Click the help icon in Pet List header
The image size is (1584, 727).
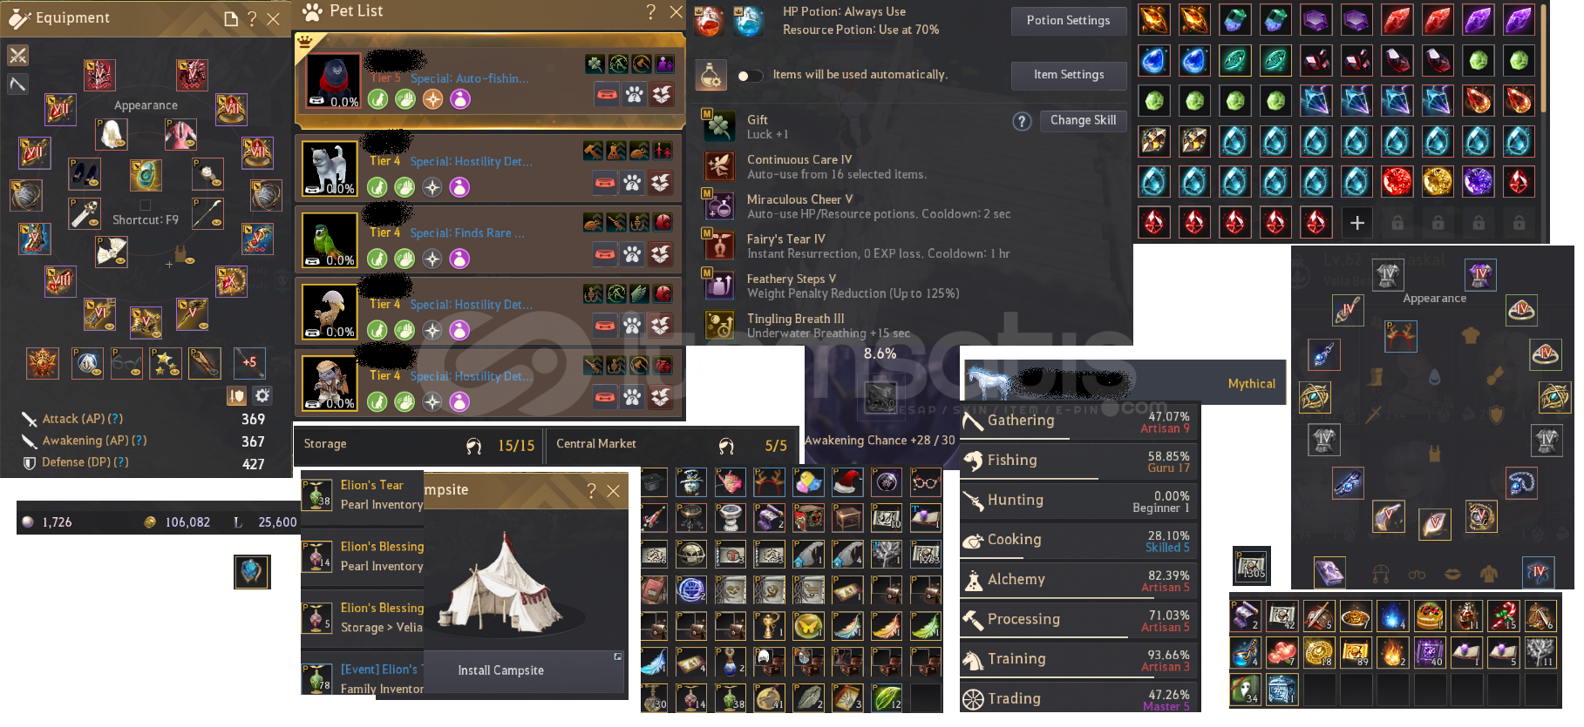(650, 11)
